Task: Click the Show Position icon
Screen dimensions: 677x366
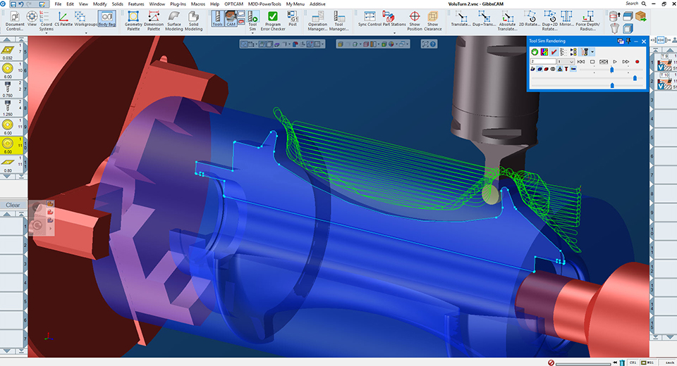Action: click(x=414, y=16)
